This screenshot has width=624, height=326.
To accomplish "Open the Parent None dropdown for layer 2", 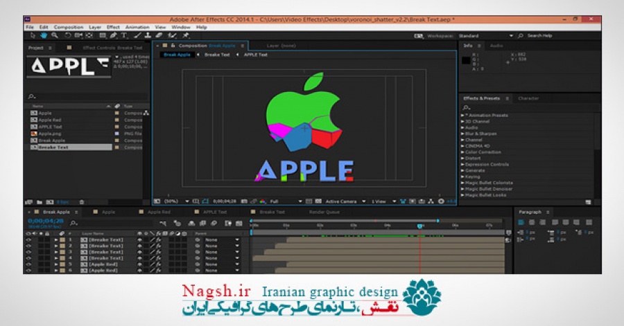I will click(x=222, y=246).
